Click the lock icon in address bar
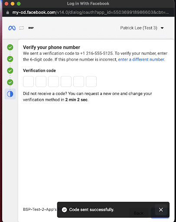Image resolution: width=176 pixels, height=222 pixels. [8, 13]
